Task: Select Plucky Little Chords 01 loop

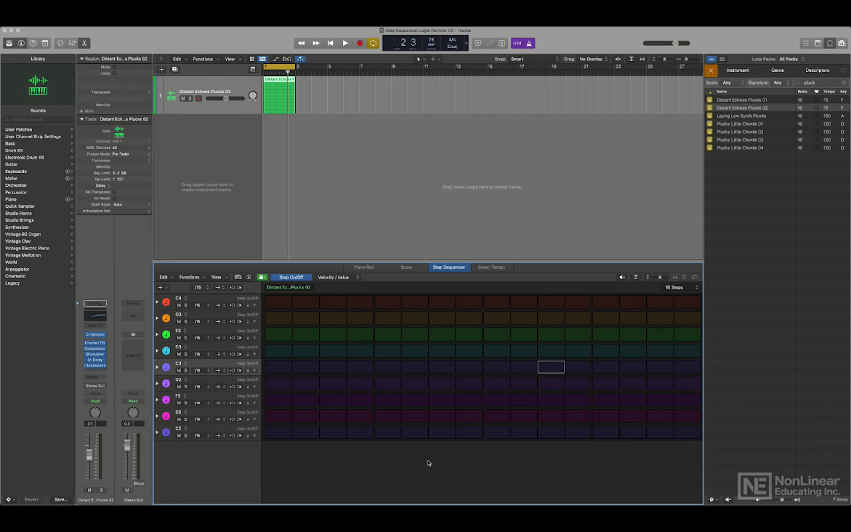Action: (739, 124)
